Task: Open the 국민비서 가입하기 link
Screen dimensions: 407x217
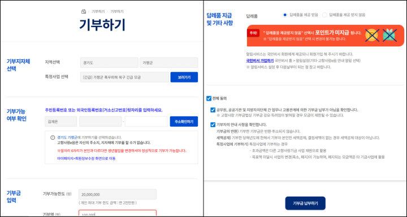Action: click(260, 60)
